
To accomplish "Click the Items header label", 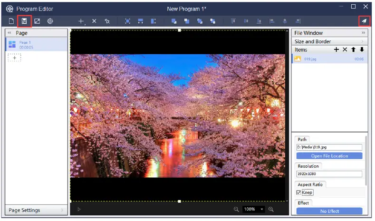I will click(x=301, y=50).
